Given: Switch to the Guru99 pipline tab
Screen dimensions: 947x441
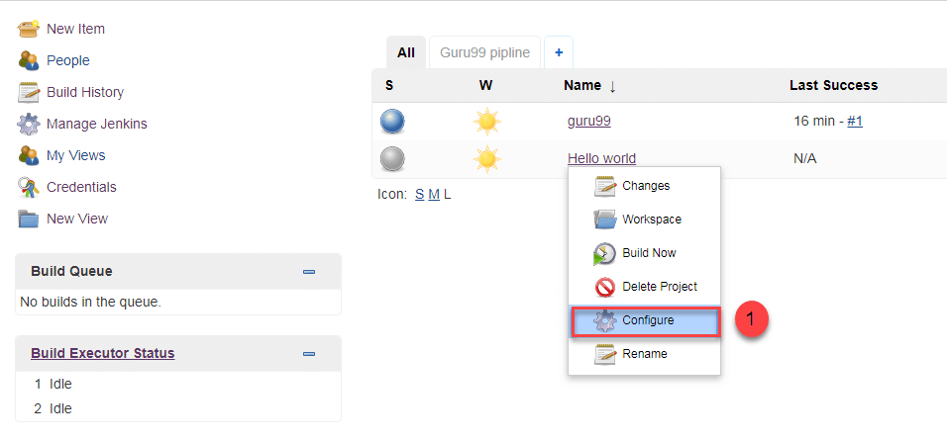Looking at the screenshot, I should 485,52.
